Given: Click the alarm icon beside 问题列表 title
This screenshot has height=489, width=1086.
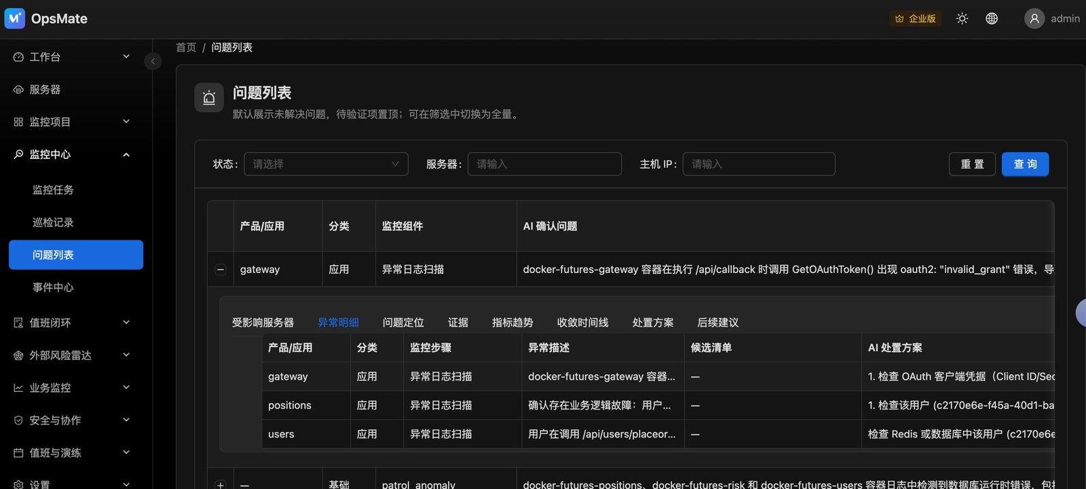Looking at the screenshot, I should pos(209,98).
